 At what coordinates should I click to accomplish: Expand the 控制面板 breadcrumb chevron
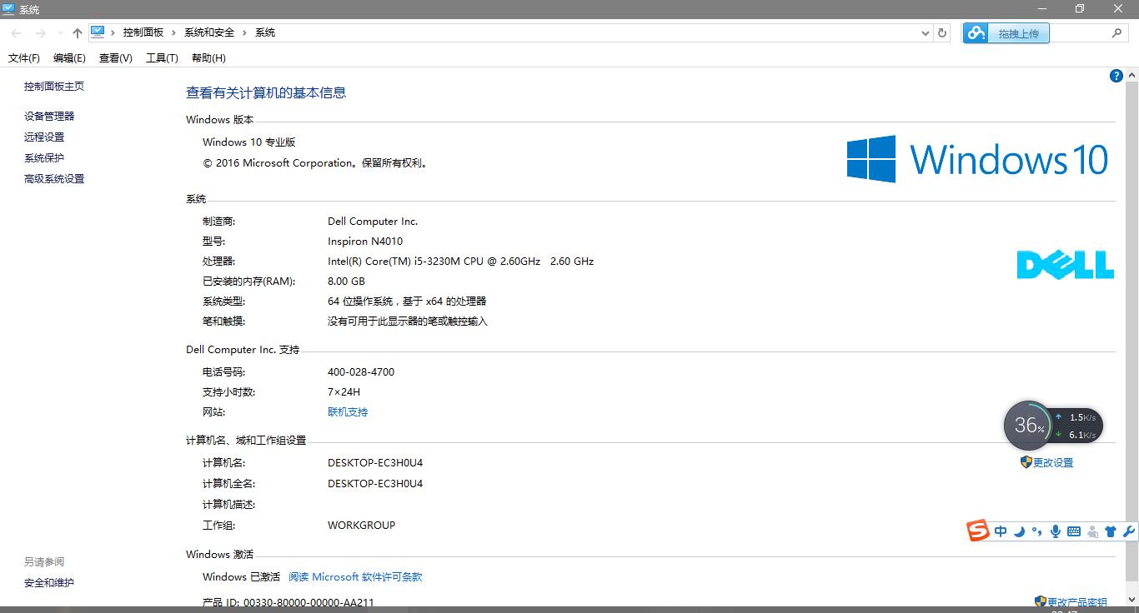(x=173, y=32)
